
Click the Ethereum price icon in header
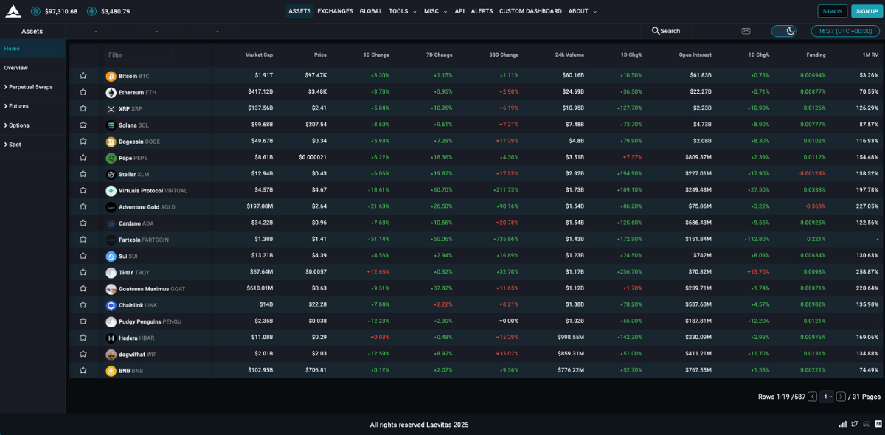pyautogui.click(x=91, y=11)
